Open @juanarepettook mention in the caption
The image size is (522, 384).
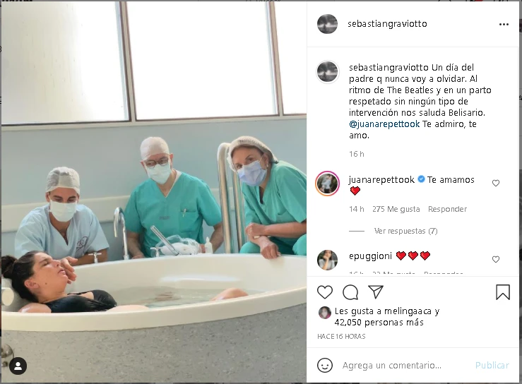384,124
